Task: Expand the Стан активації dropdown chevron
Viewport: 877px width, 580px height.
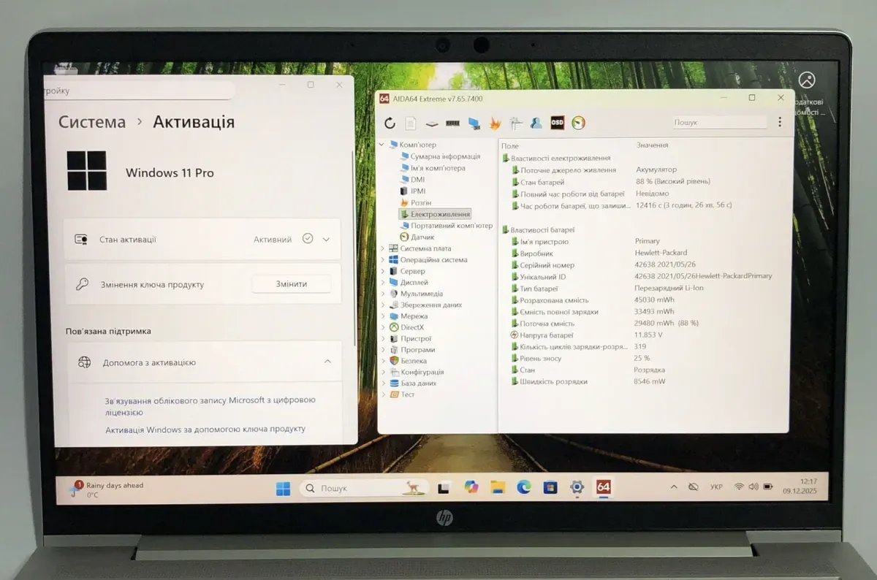Action: coord(326,239)
